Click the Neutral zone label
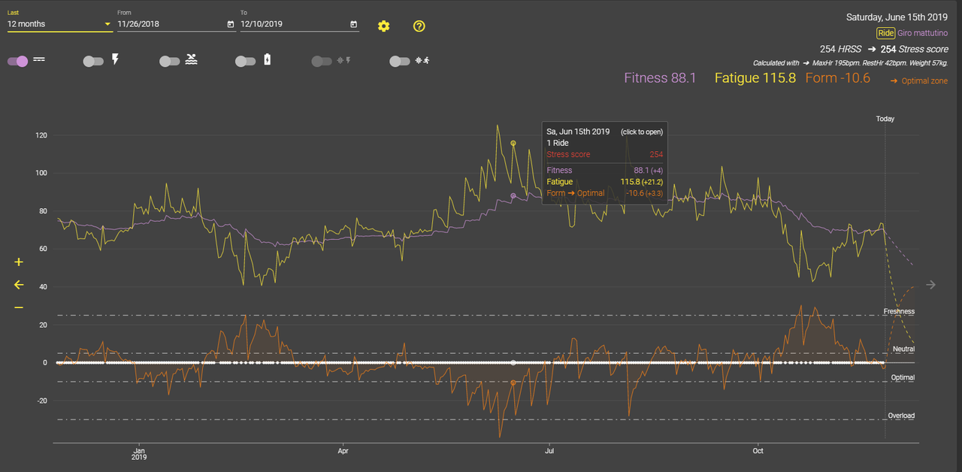This screenshot has width=962, height=472. click(903, 349)
